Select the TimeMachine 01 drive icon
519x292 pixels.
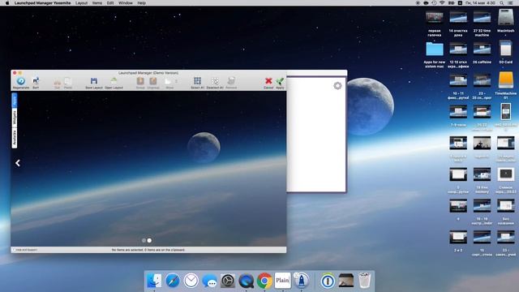(x=506, y=80)
